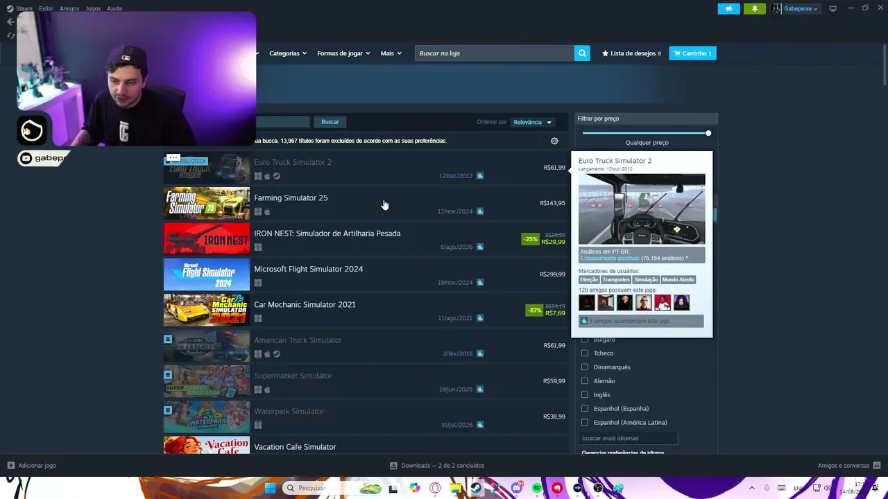Viewport: 888px width, 499px height.
Task: Click the Car Mechanic Simulator 2021 row icon
Action: 479,318
